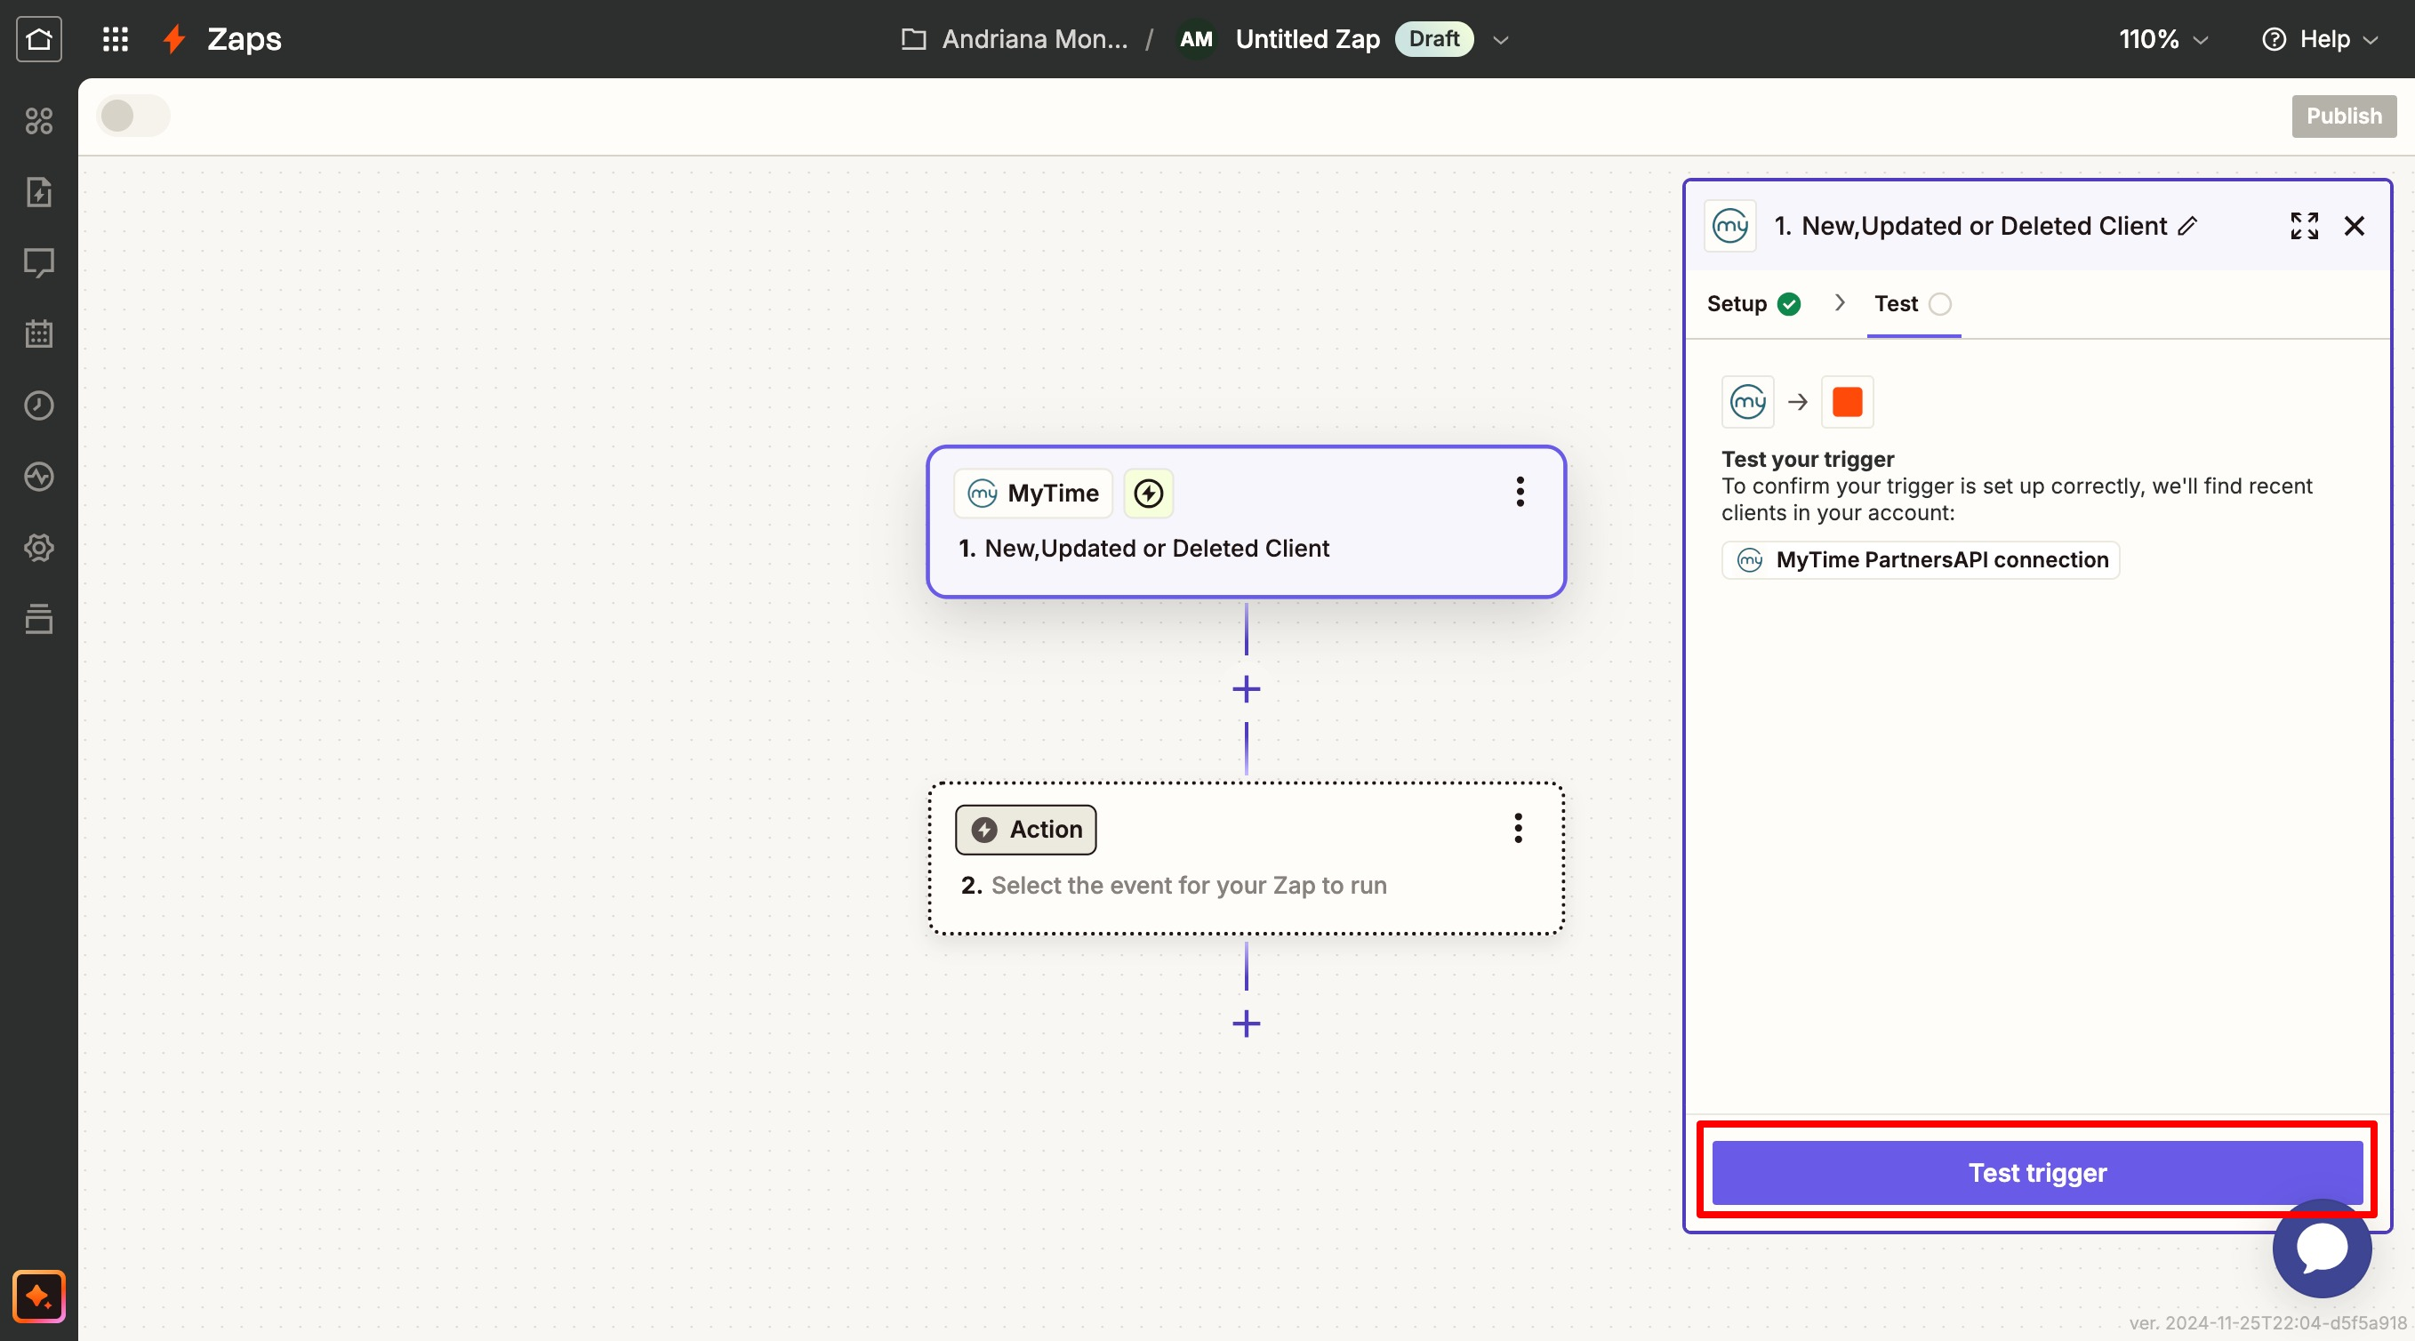Image resolution: width=2415 pixels, height=1341 pixels.
Task: Click the Publish button
Action: click(x=2343, y=116)
